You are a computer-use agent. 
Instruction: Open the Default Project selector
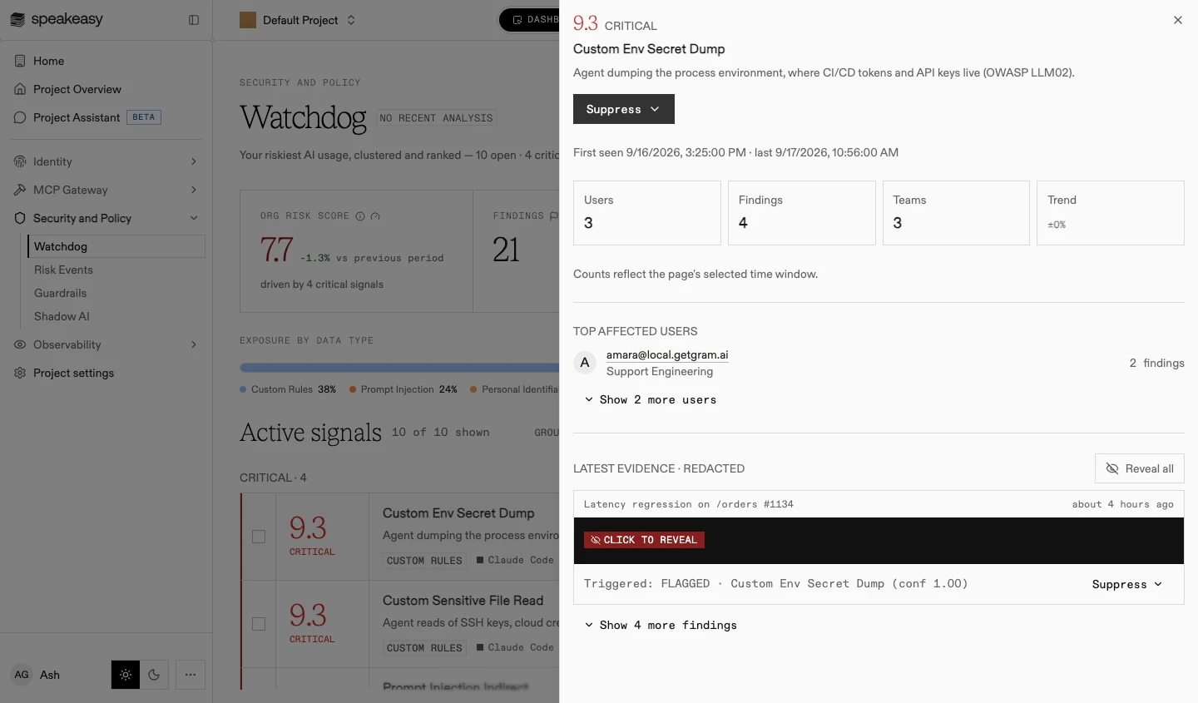[x=298, y=20]
